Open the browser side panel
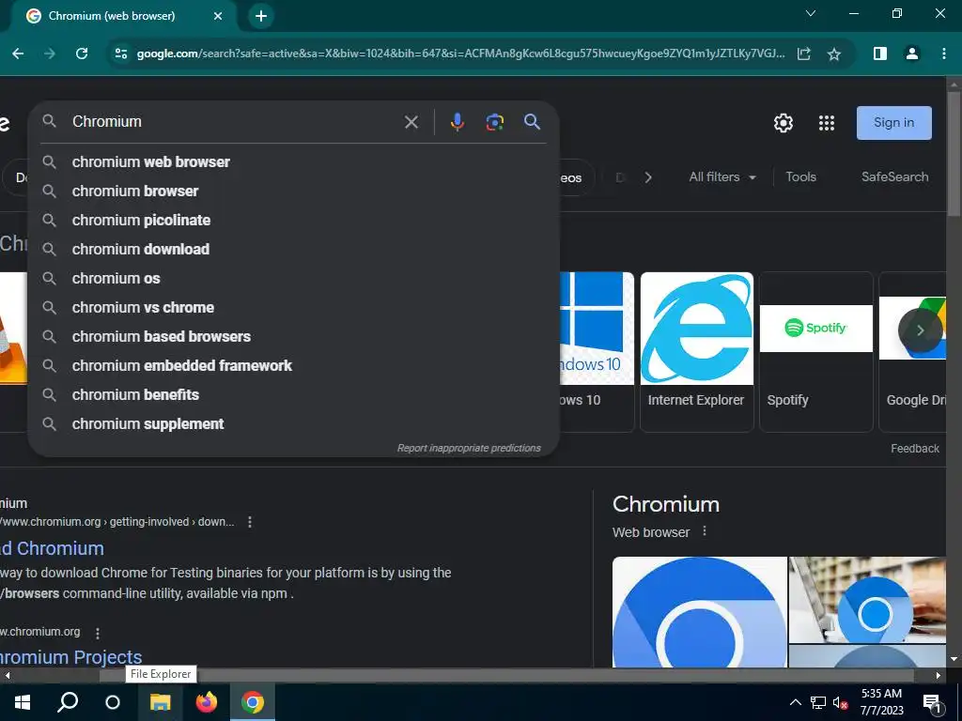The height and width of the screenshot is (721, 962). (x=879, y=54)
